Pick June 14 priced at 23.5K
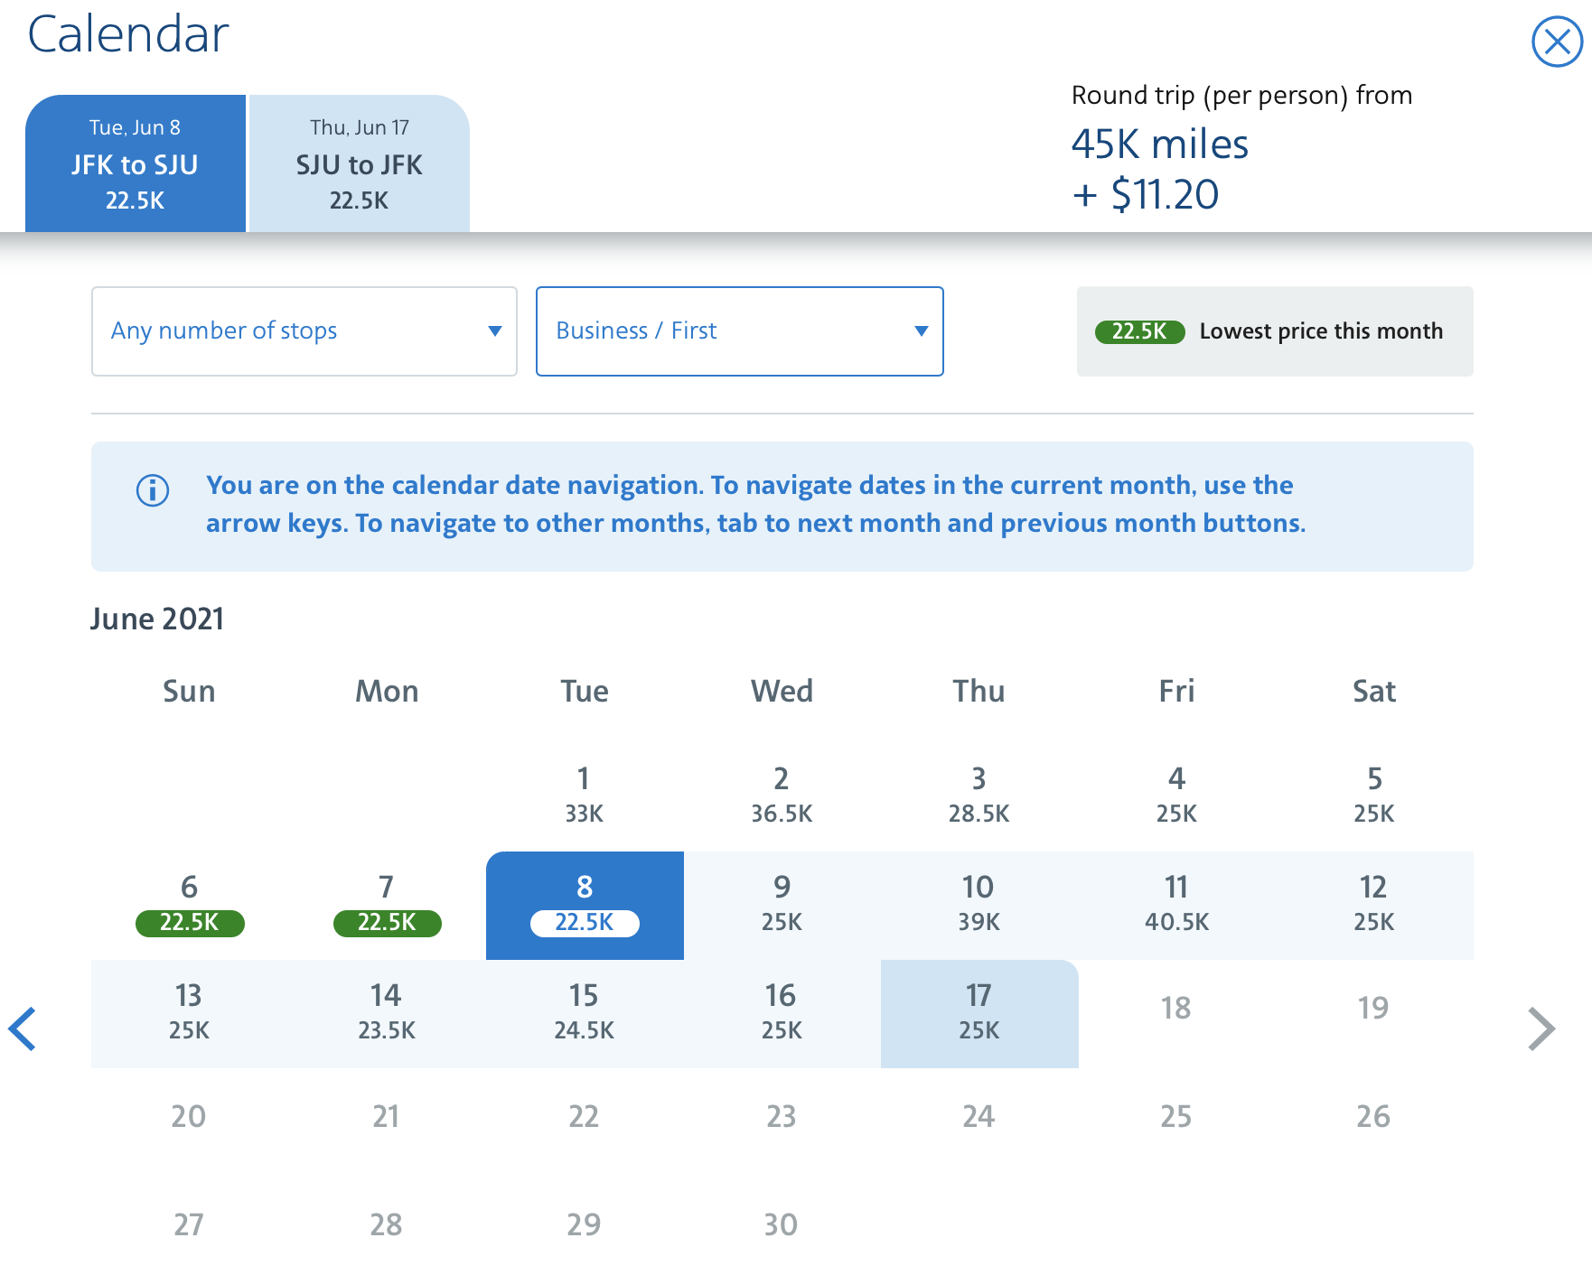 tap(386, 1011)
